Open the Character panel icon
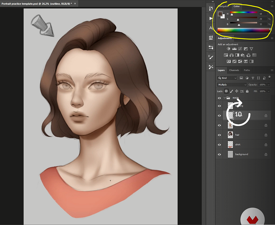The width and height of the screenshot is (275, 225). [211, 28]
